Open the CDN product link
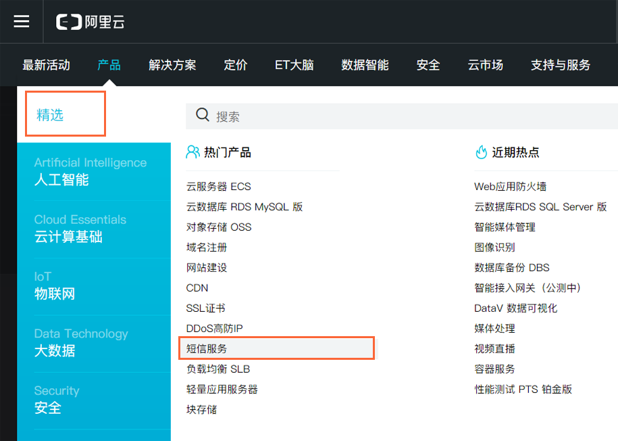 [197, 288]
